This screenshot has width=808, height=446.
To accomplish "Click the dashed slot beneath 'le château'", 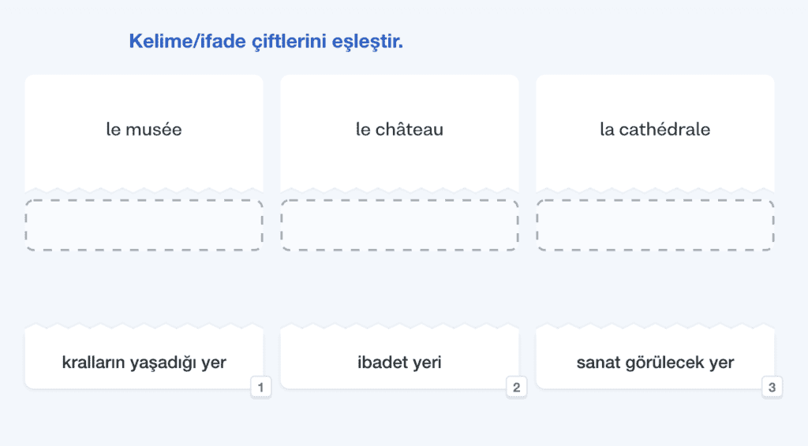I will 399,225.
